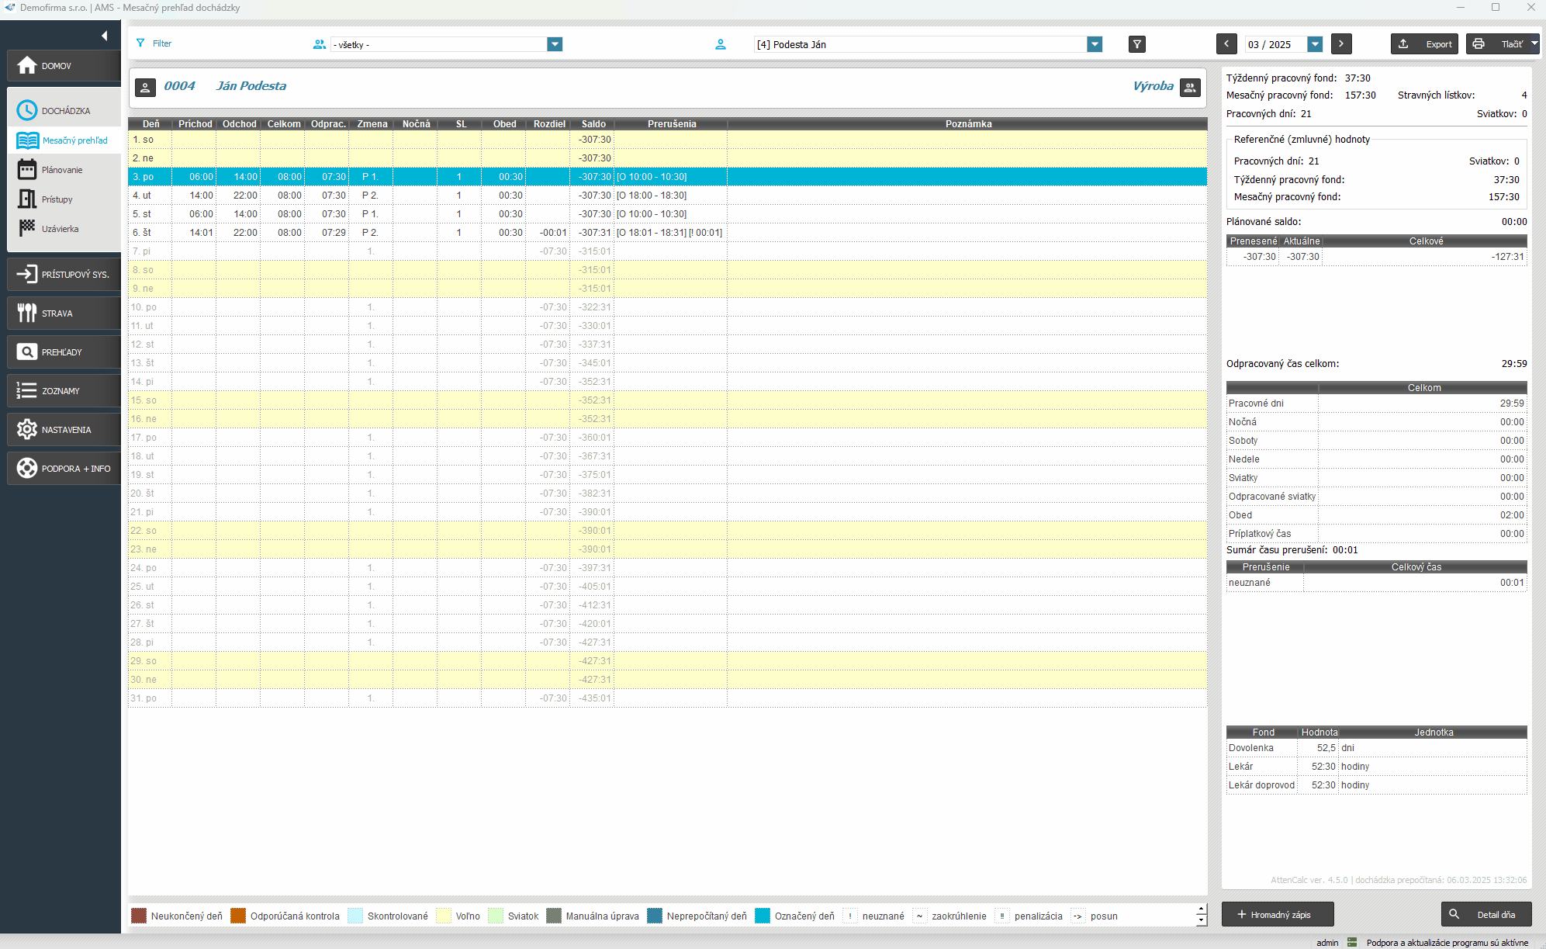The width and height of the screenshot is (1546, 949).
Task: Click person icon beside employee number 0004
Action: click(145, 87)
